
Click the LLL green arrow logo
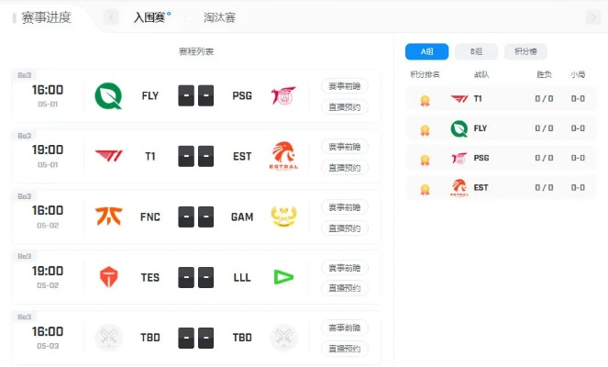[283, 277]
